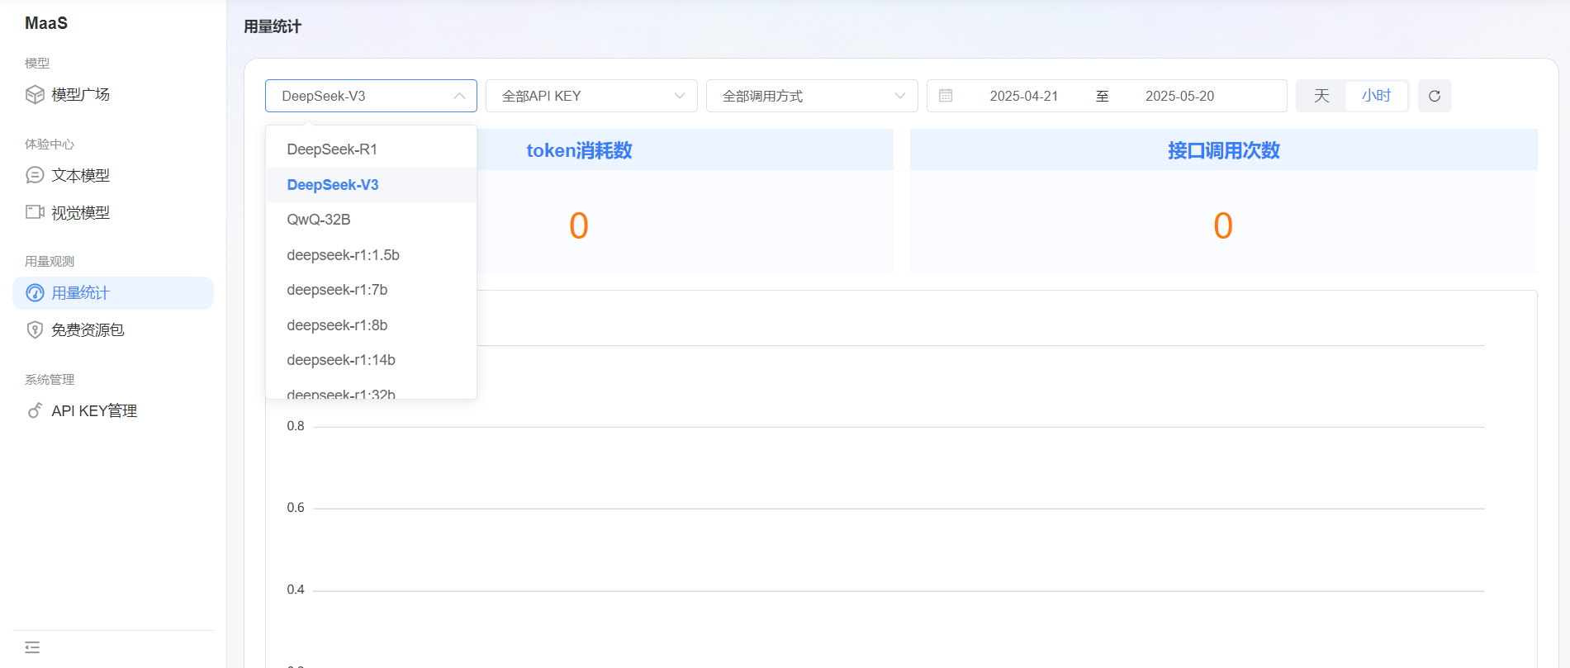Click the 0.6 axis label
This screenshot has width=1570, height=668.
click(296, 508)
